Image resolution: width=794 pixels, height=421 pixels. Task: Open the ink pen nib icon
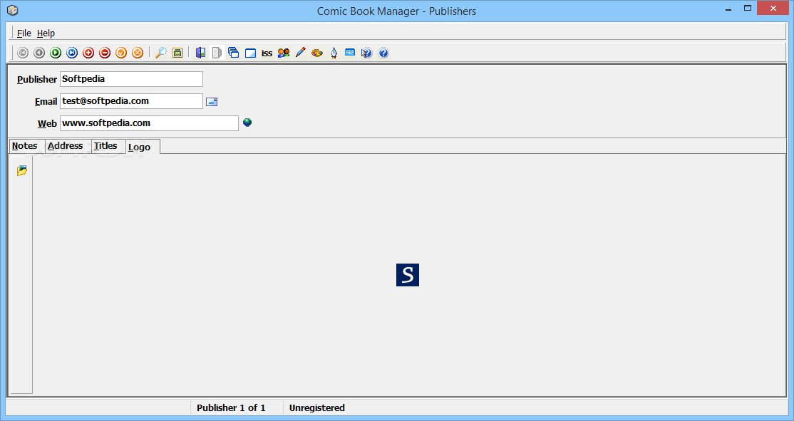(334, 53)
